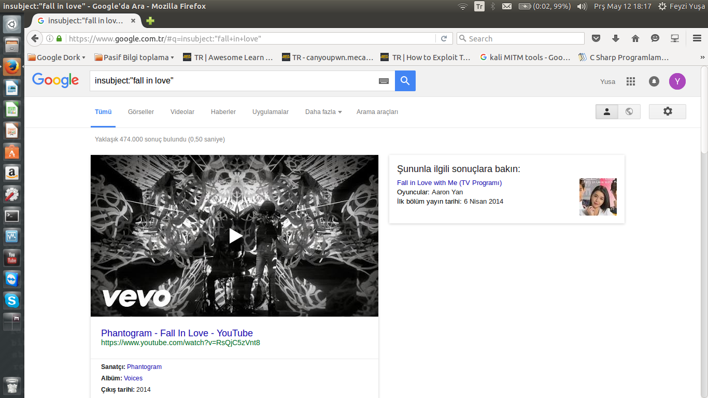Open Google search settings gear
Viewport: 708px width, 398px height.
(667, 111)
